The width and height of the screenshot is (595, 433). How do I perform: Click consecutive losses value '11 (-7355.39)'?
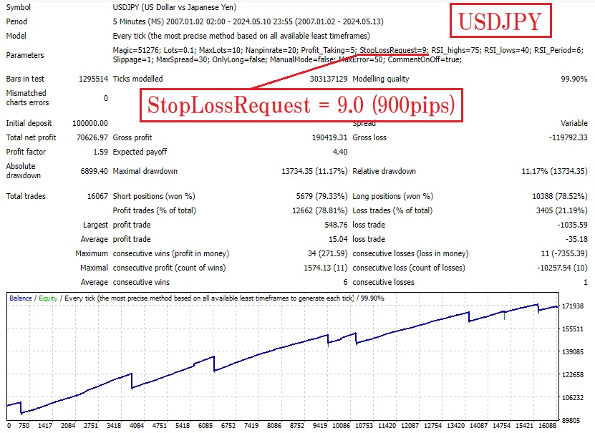click(x=564, y=253)
